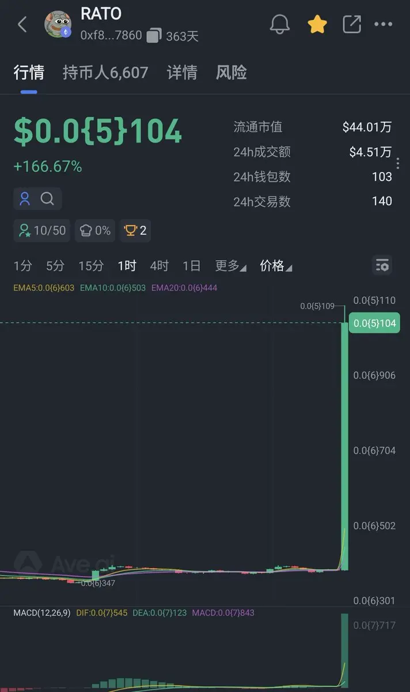This screenshot has width=410, height=692.
Task: Toggle the favorite star for RATO
Action: tap(317, 24)
